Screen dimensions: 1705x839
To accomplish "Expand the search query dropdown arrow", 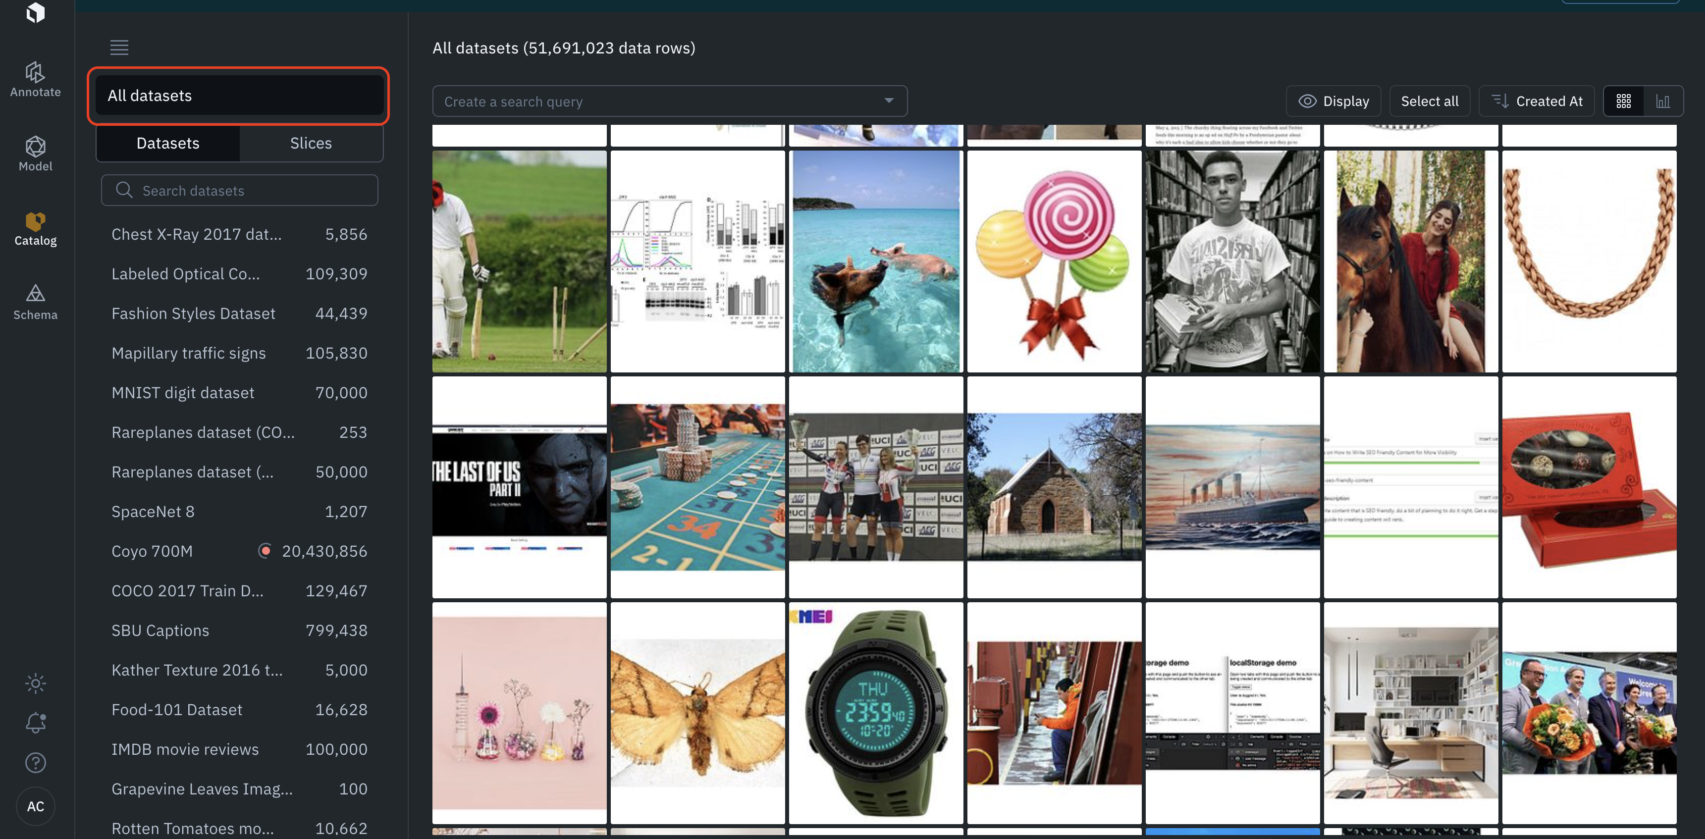I will tap(888, 101).
